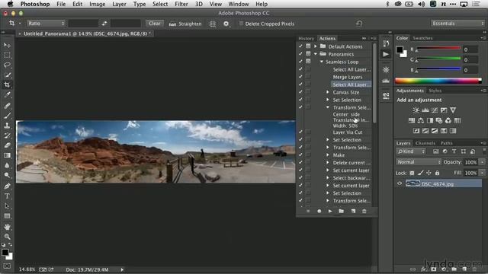
Task: Select the Hand tool
Action: [7, 227]
